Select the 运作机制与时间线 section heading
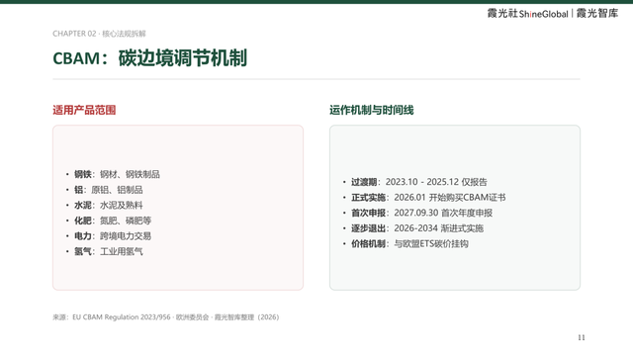The height and width of the screenshot is (356, 633). (372, 110)
